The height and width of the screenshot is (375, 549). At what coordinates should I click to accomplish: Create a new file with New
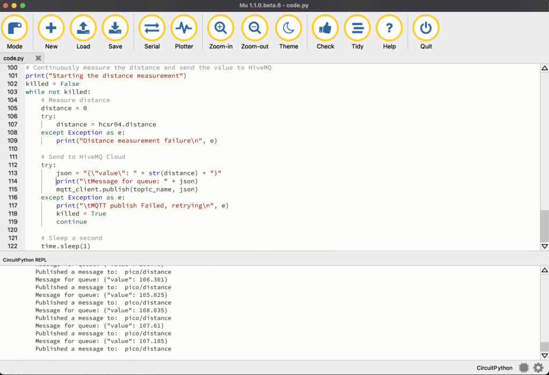tap(51, 32)
